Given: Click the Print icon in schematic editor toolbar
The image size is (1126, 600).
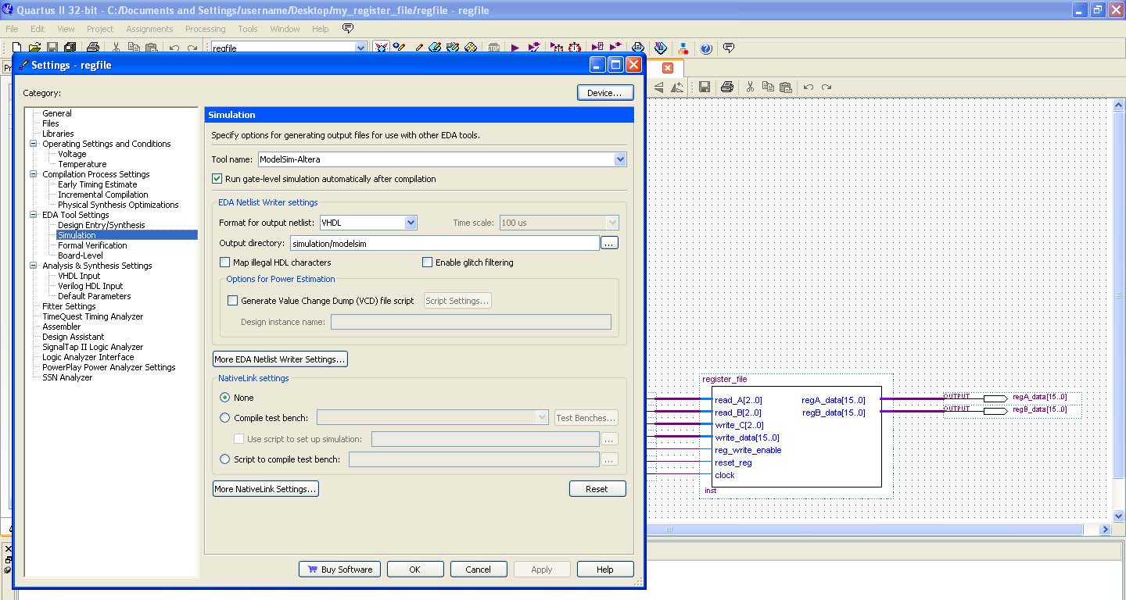Looking at the screenshot, I should pyautogui.click(x=726, y=87).
